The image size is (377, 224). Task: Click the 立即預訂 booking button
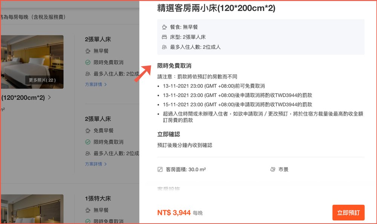pyautogui.click(x=348, y=212)
